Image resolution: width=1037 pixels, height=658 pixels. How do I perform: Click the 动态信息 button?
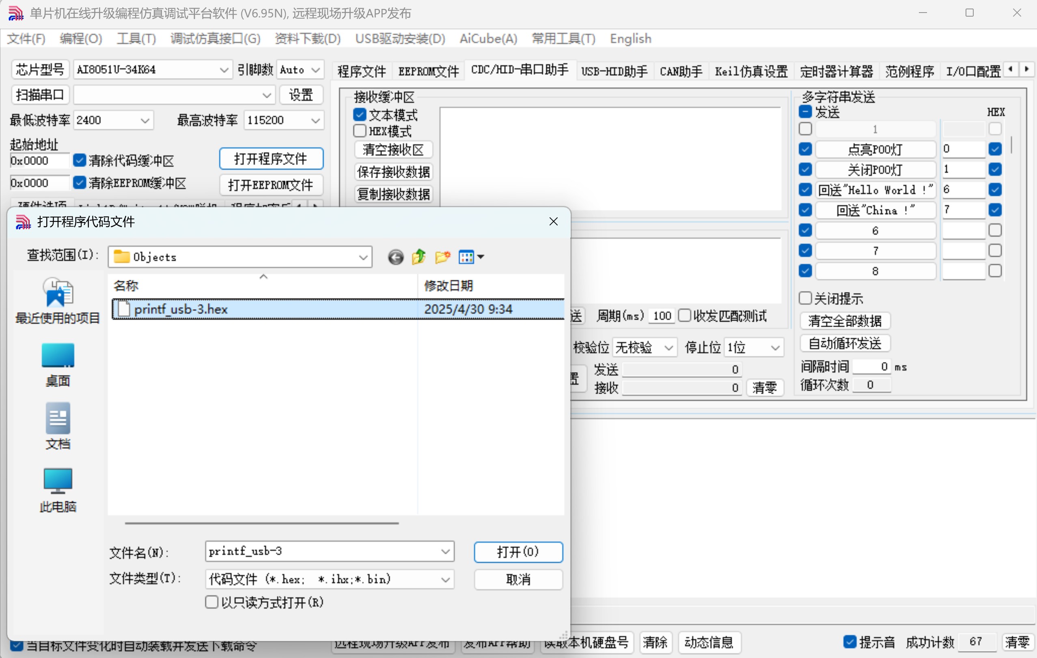[709, 642]
